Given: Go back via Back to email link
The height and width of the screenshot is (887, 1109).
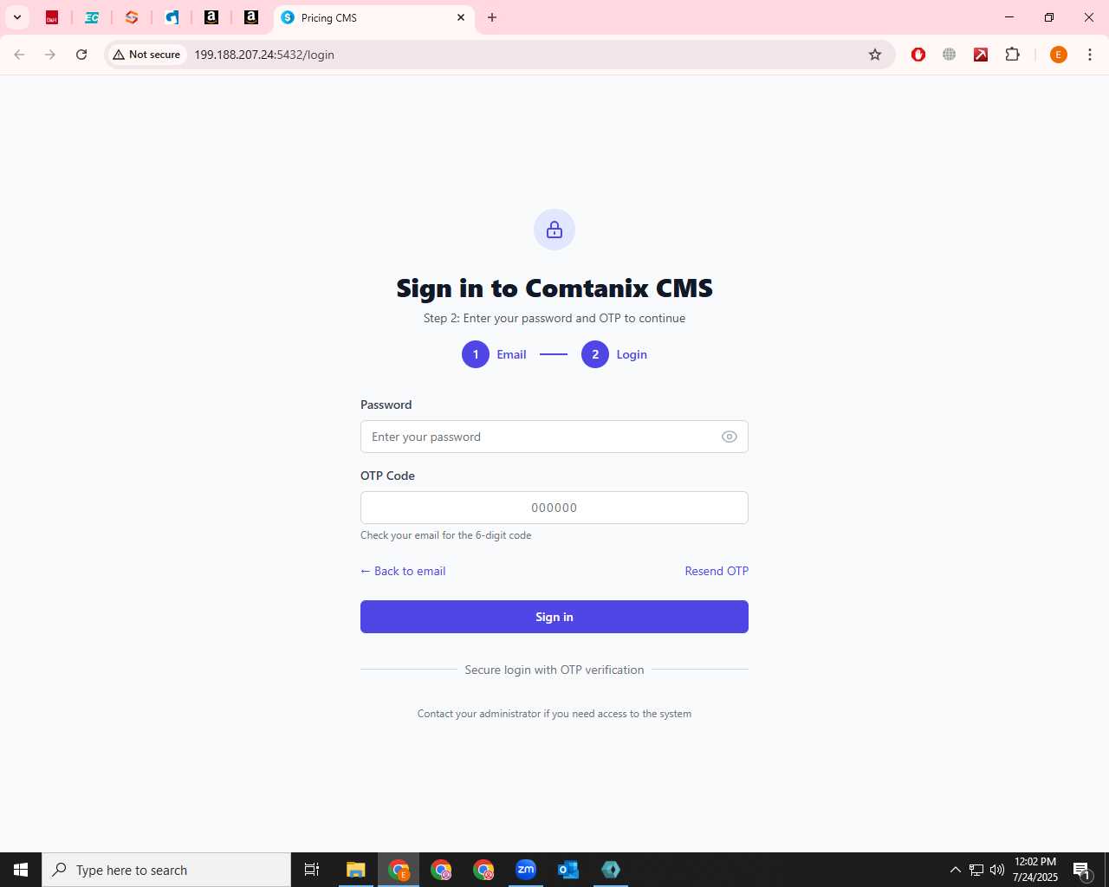Looking at the screenshot, I should [x=403, y=571].
